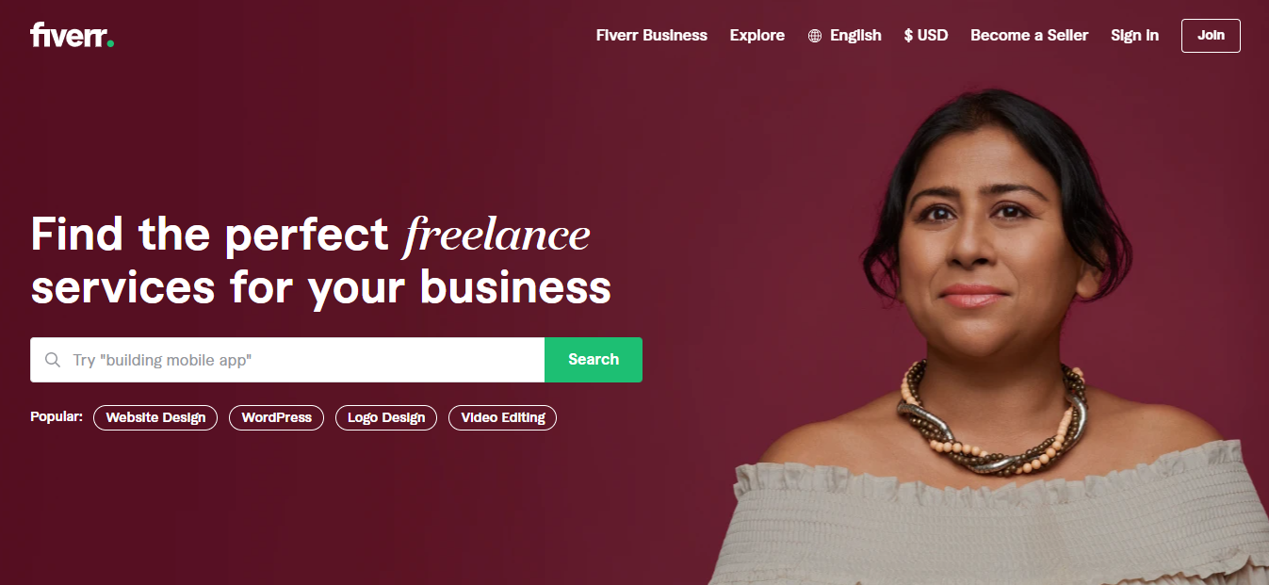Change currency from $ USD
The image size is (1269, 585).
[926, 35]
